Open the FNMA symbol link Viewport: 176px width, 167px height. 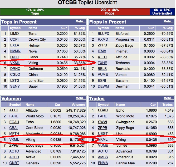(103, 163)
